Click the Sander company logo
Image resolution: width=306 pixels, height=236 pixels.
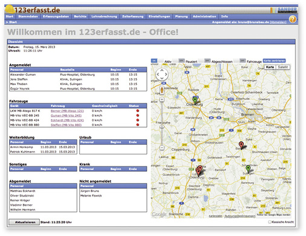[x=284, y=10]
